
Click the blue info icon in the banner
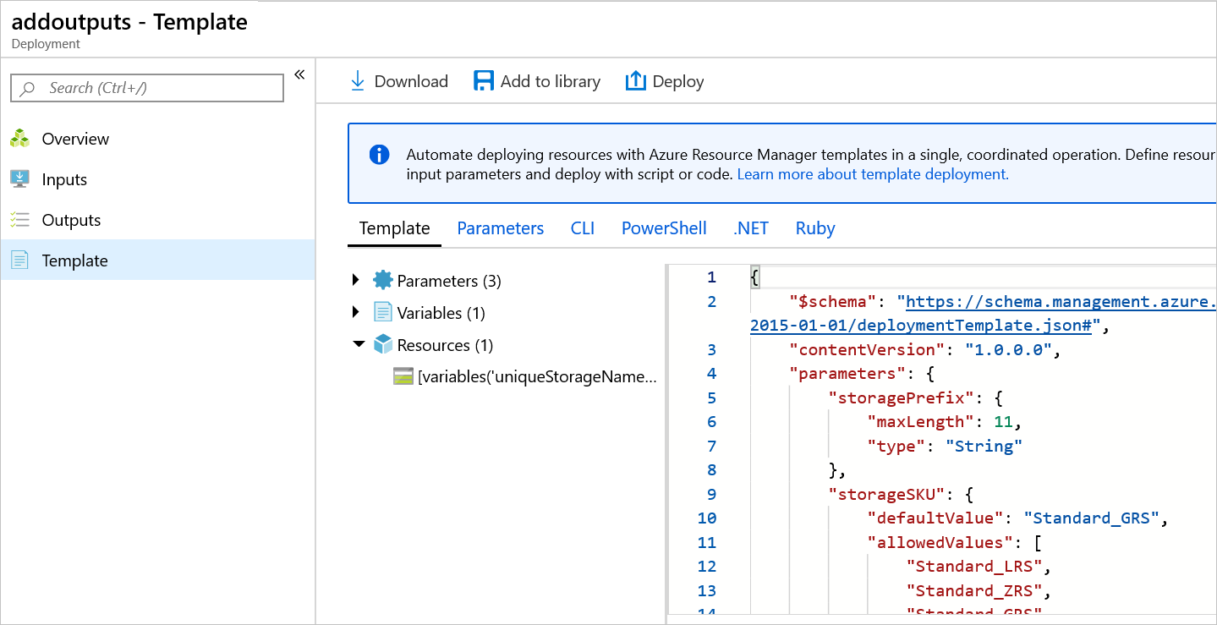point(379,154)
